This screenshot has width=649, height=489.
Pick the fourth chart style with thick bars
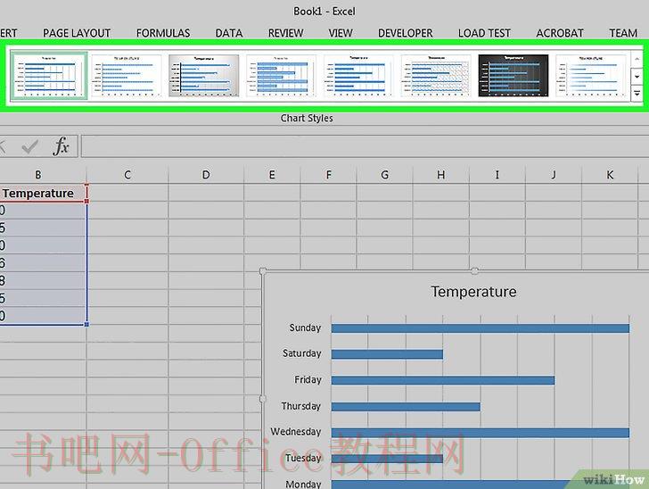click(x=281, y=76)
